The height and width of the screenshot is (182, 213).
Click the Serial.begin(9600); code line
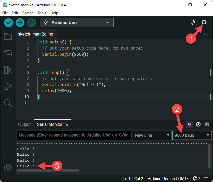coord(65,54)
